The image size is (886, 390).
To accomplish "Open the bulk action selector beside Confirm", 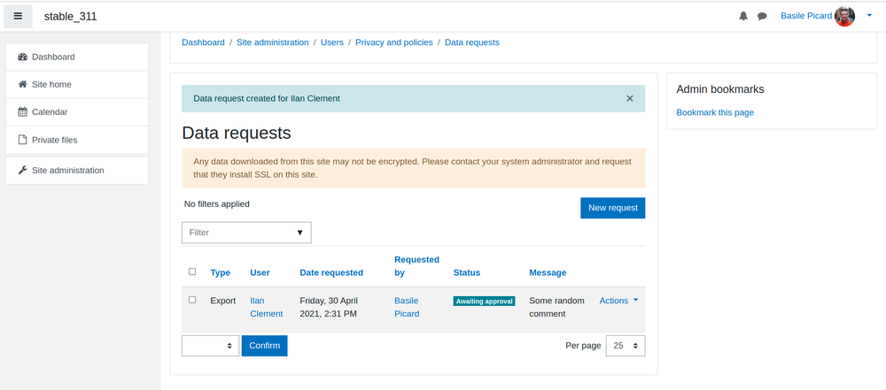I will tap(210, 346).
